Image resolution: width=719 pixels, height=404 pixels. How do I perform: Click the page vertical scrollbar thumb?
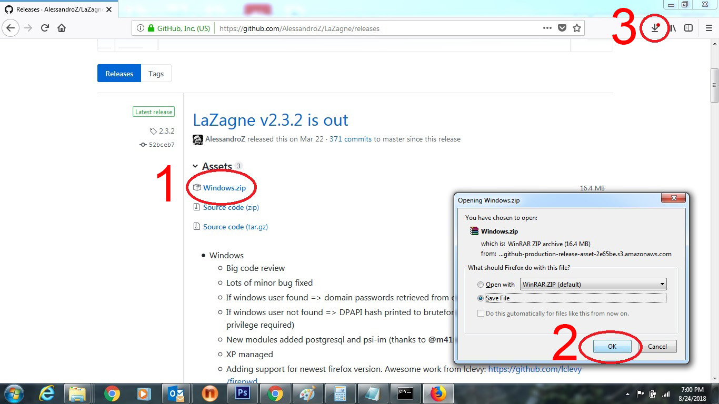click(x=714, y=85)
